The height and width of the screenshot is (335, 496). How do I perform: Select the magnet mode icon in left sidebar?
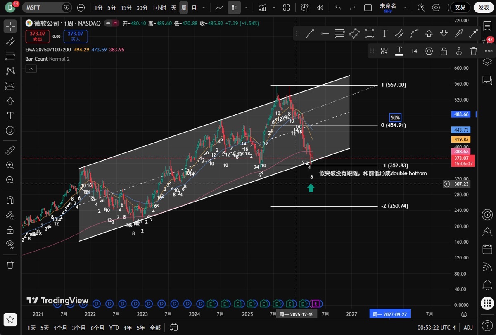pyautogui.click(x=10, y=200)
